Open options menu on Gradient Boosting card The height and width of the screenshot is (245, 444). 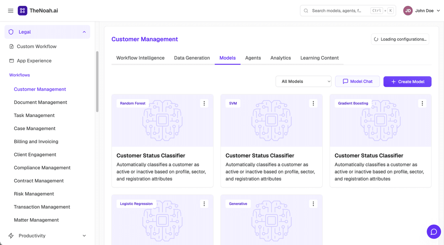pos(423,103)
